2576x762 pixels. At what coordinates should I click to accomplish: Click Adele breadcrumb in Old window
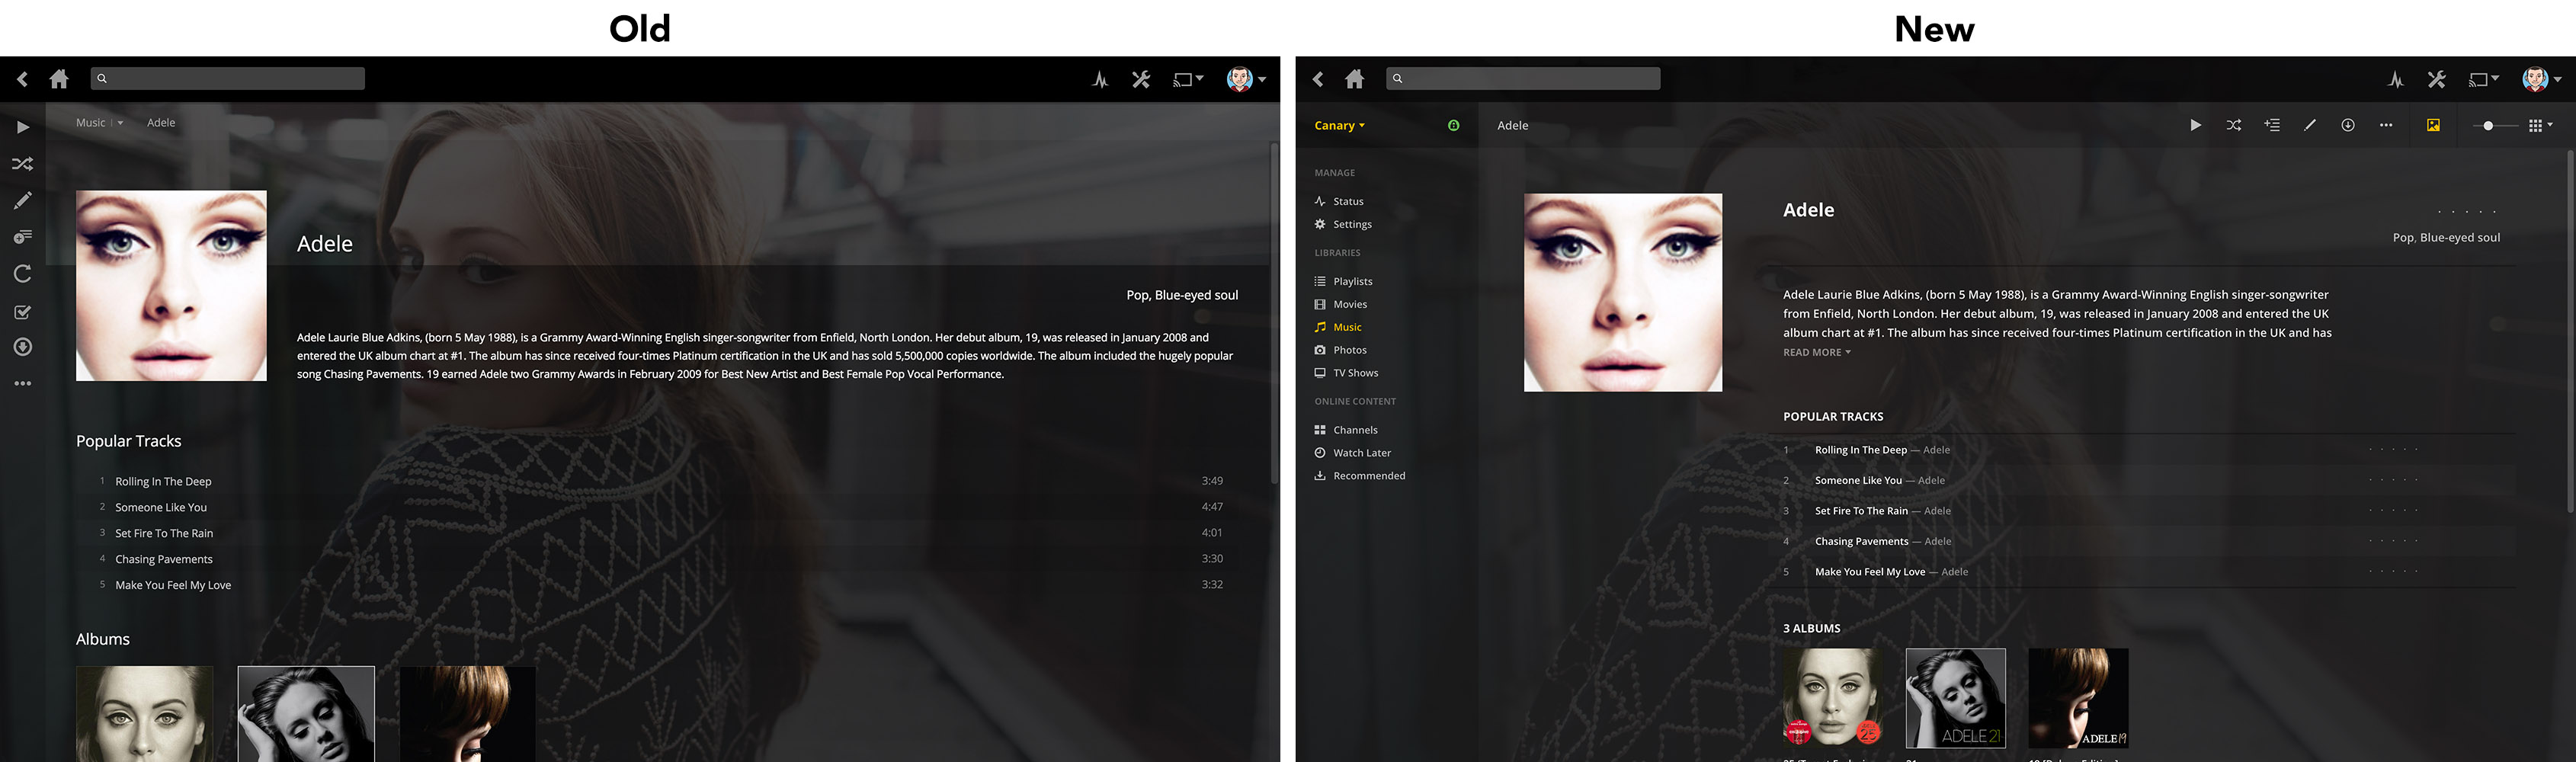click(x=161, y=123)
